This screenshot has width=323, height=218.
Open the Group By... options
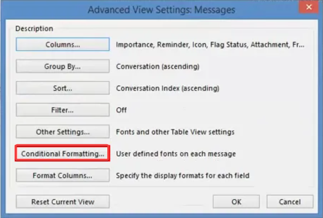(63, 66)
